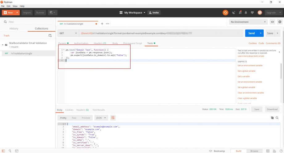The image size is (284, 153).
Task: Click the sidebar Filter input field
Action: [x=28, y=22]
